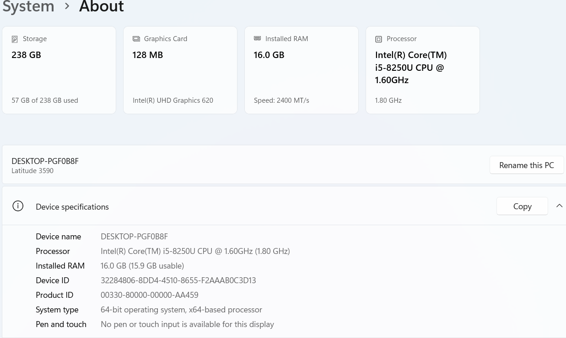This screenshot has height=338, width=566.
Task: Select the Processor i5-8250U card
Action: (x=422, y=70)
